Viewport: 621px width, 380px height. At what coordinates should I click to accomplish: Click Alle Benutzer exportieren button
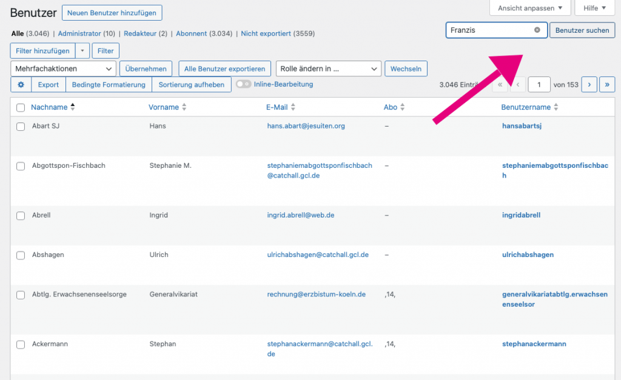(224, 68)
